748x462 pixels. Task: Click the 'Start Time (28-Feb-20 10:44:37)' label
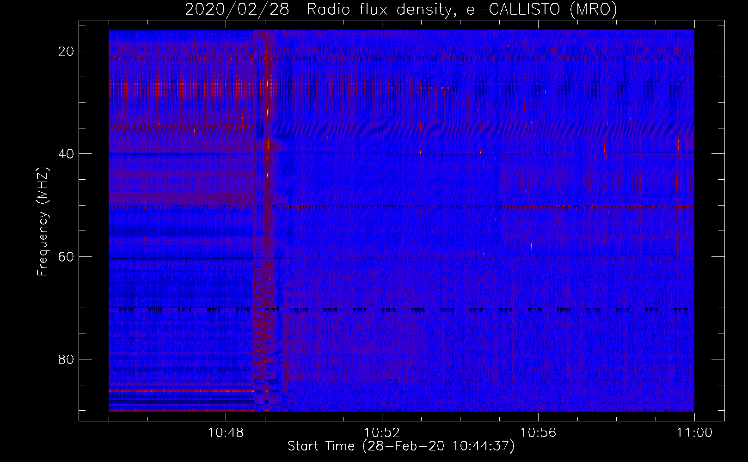tap(401, 446)
